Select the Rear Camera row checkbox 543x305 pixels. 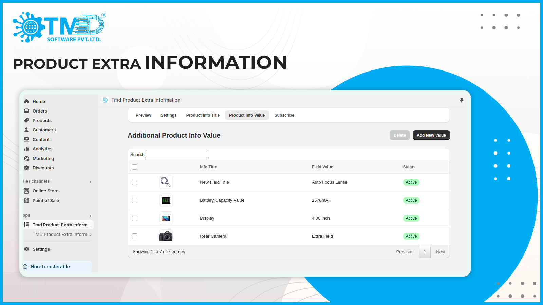tap(135, 236)
